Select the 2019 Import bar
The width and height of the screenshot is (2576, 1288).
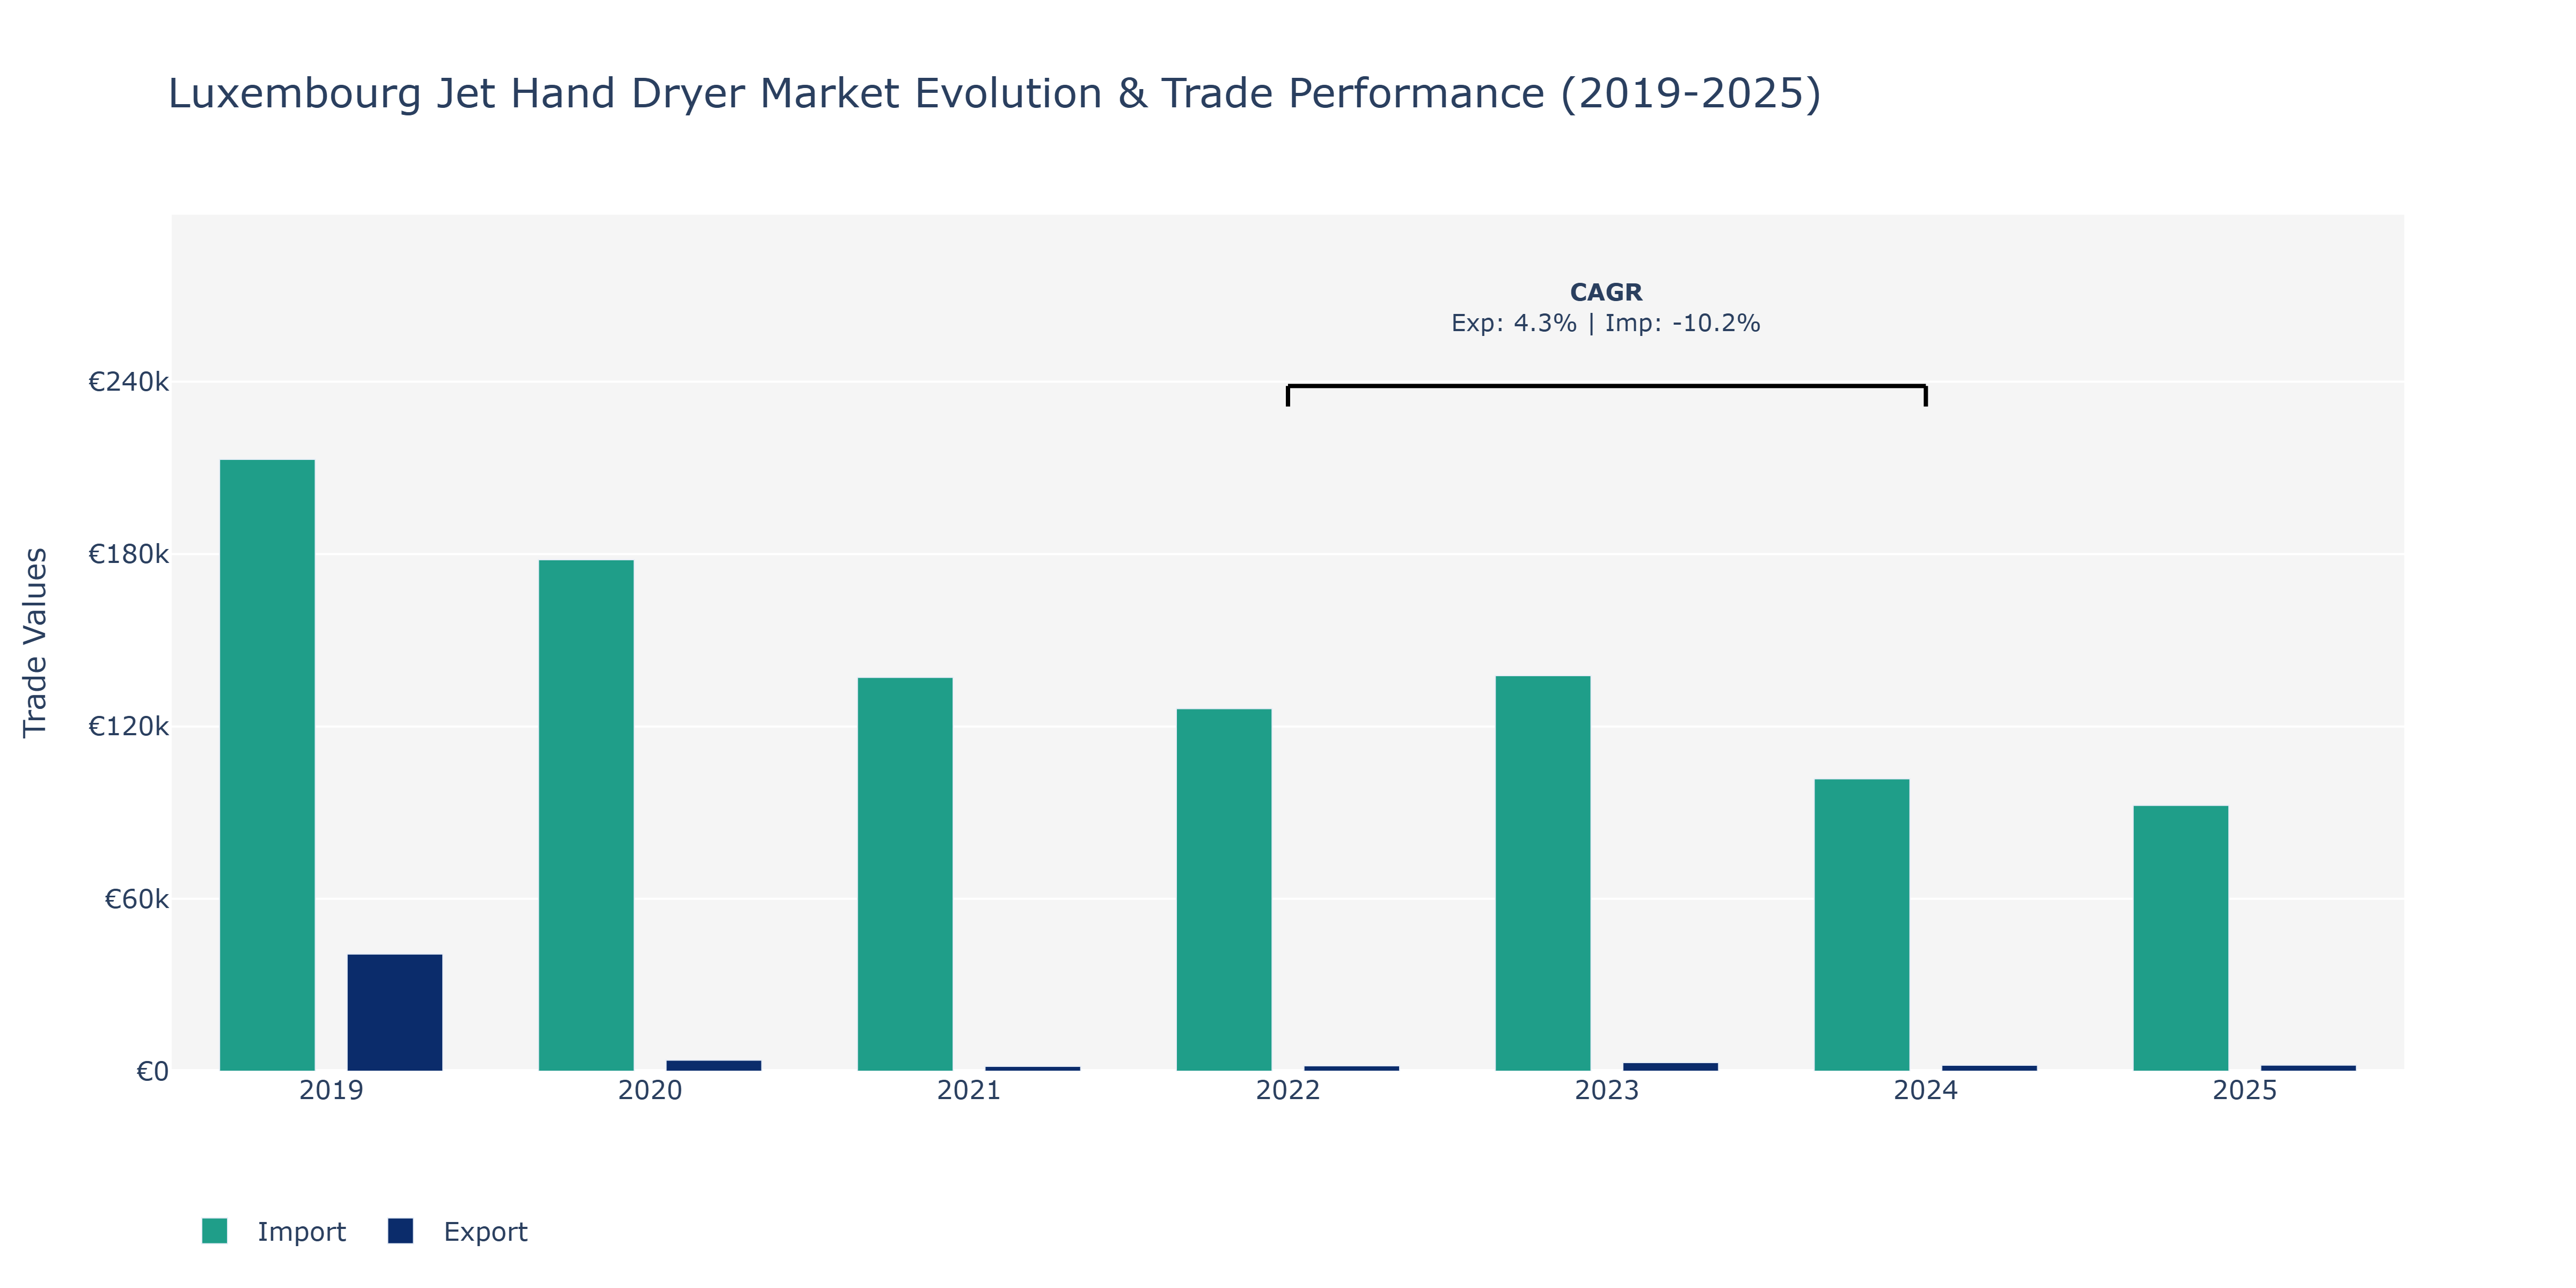267,765
